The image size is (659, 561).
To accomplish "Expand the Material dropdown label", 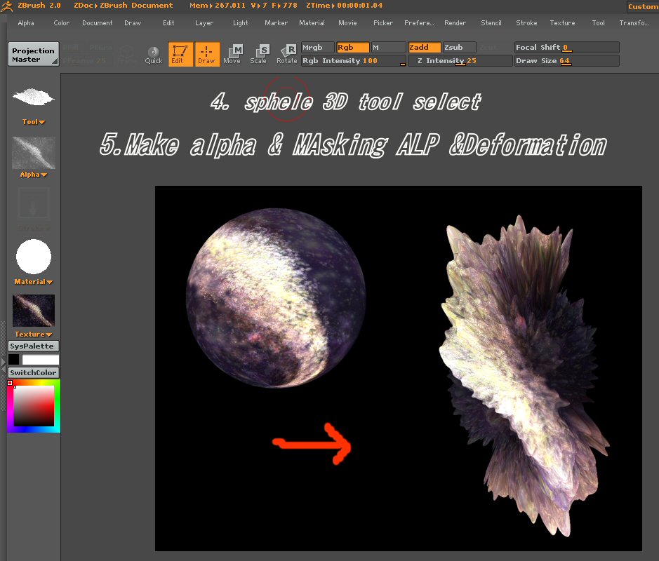I will (x=34, y=282).
